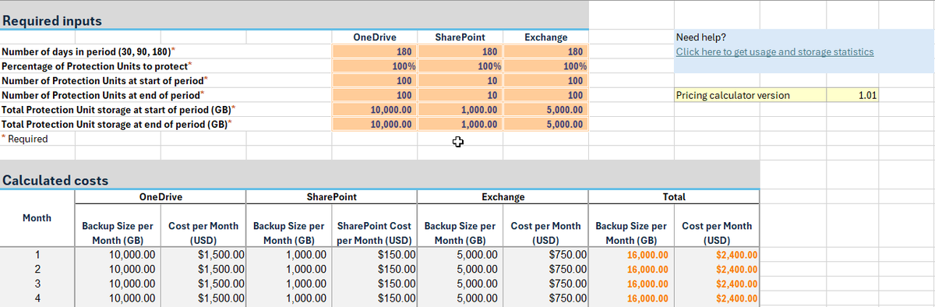The width and height of the screenshot is (935, 307).
Task: Select SharePoint number of days cell
Action: click(x=460, y=52)
